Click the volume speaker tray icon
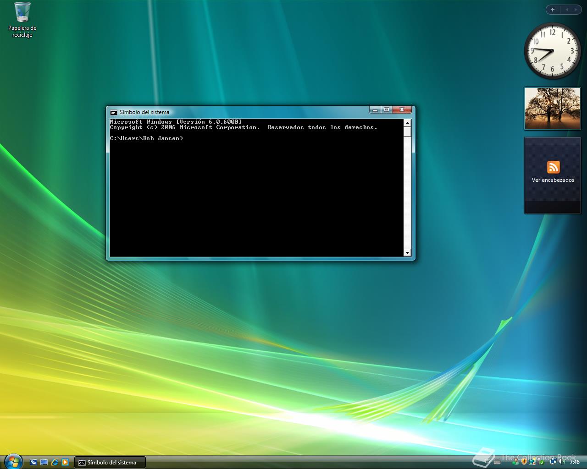 [x=561, y=462]
